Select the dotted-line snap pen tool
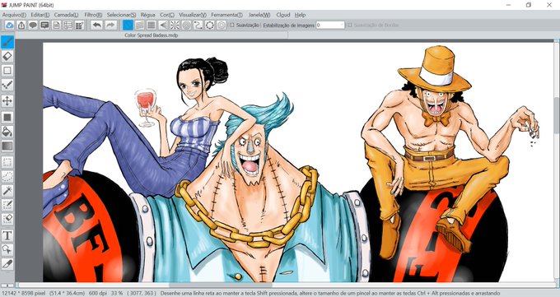The height and width of the screenshot is (297, 560). [7, 85]
